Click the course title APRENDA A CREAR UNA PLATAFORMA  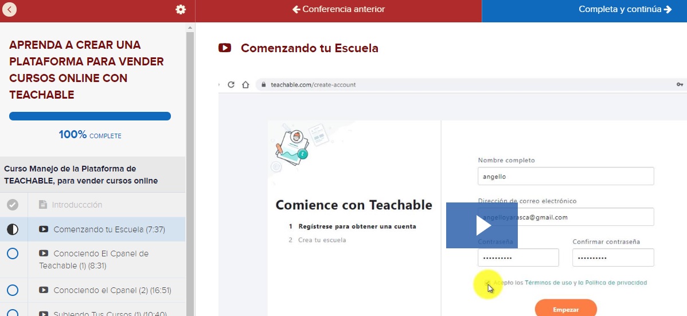(x=87, y=70)
